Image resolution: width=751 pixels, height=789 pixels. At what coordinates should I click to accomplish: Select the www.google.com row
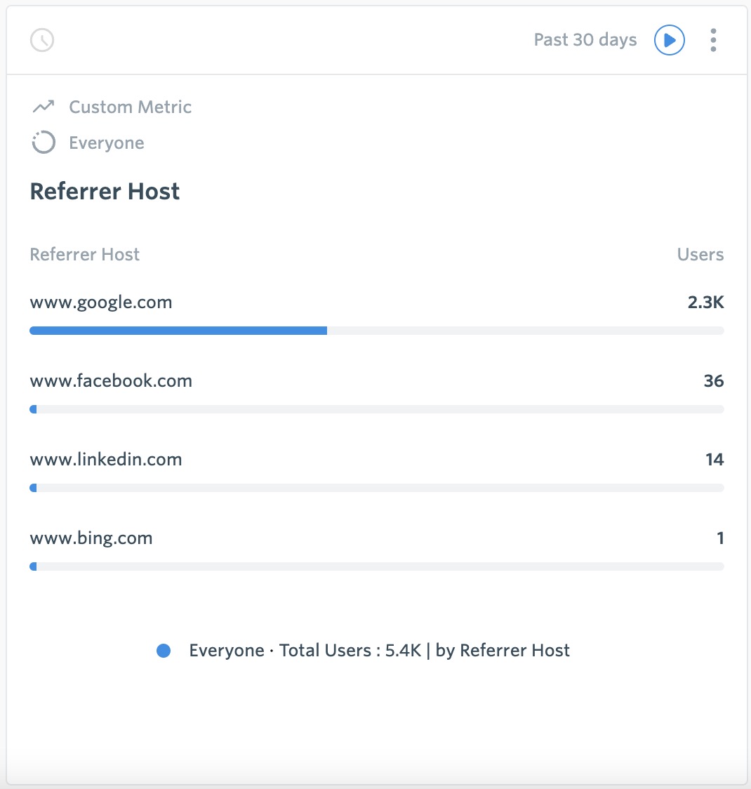coord(377,314)
